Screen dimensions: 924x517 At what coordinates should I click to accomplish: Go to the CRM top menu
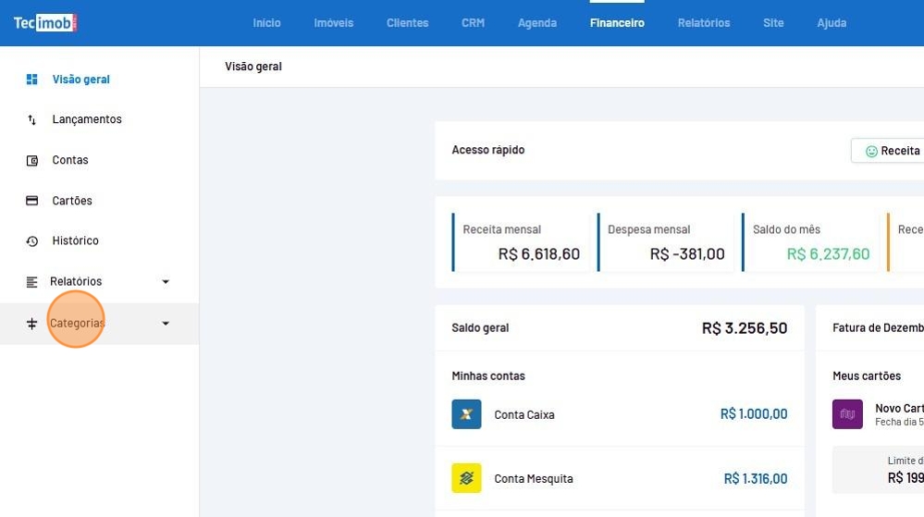point(473,23)
